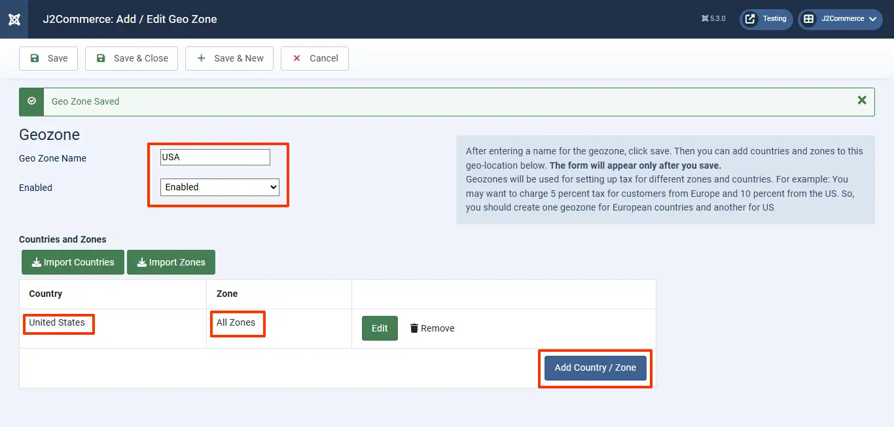Click Save & New button

[229, 58]
